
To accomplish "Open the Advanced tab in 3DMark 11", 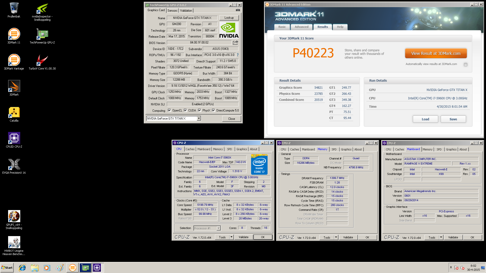I will [301, 27].
